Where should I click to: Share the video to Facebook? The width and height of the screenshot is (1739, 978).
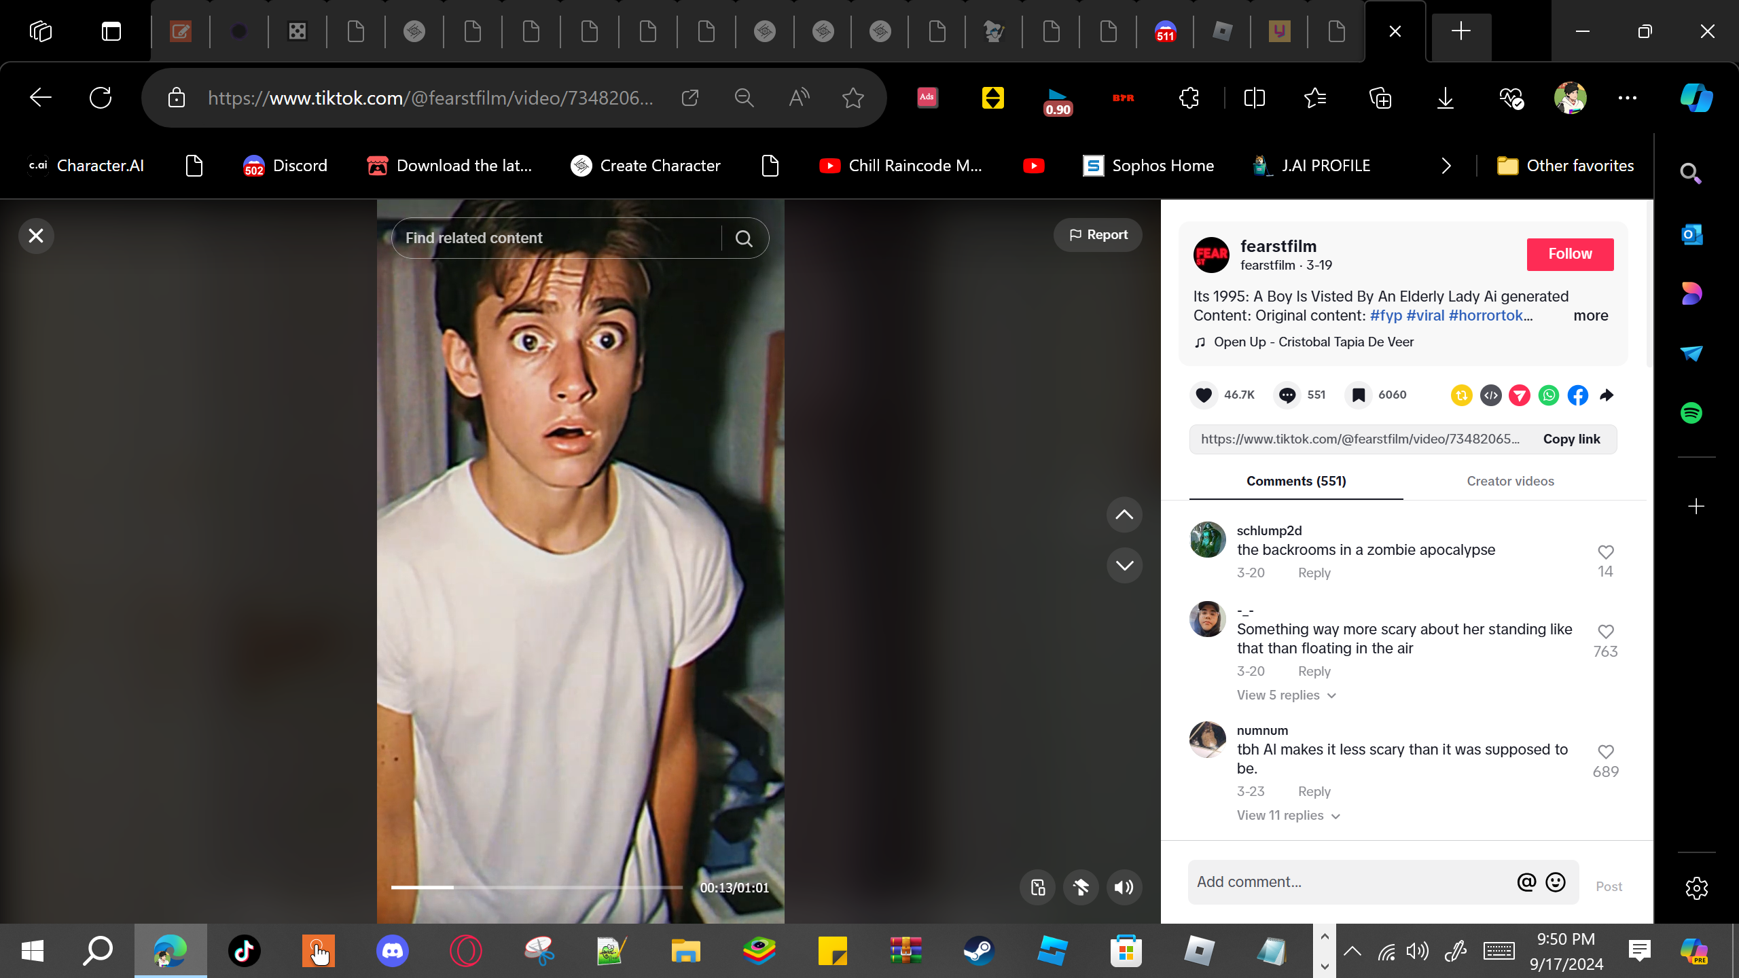pos(1577,395)
